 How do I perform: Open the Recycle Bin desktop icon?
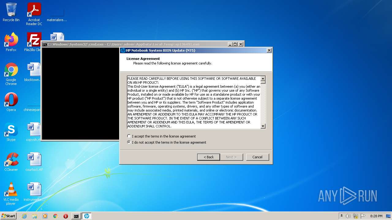click(x=11, y=12)
